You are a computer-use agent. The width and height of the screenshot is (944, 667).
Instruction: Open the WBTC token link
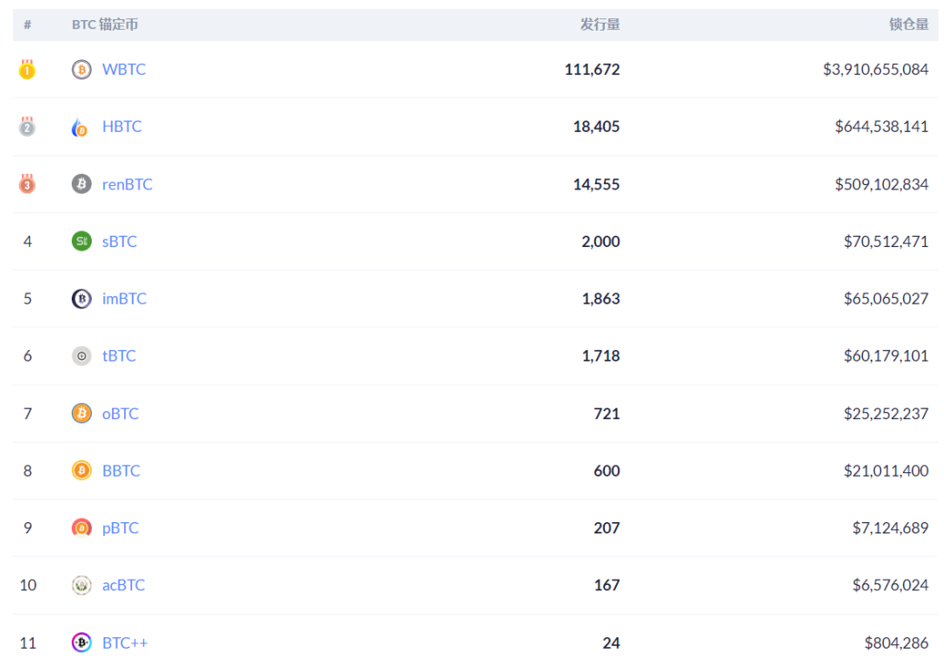(x=124, y=70)
